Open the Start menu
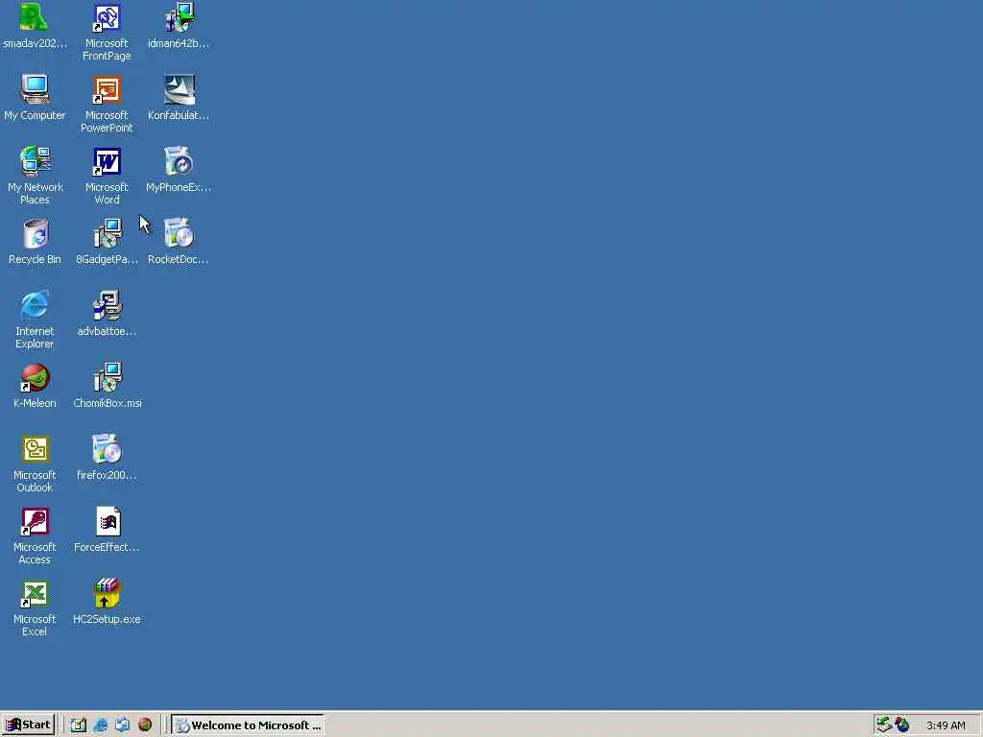983x737 pixels. 28,725
